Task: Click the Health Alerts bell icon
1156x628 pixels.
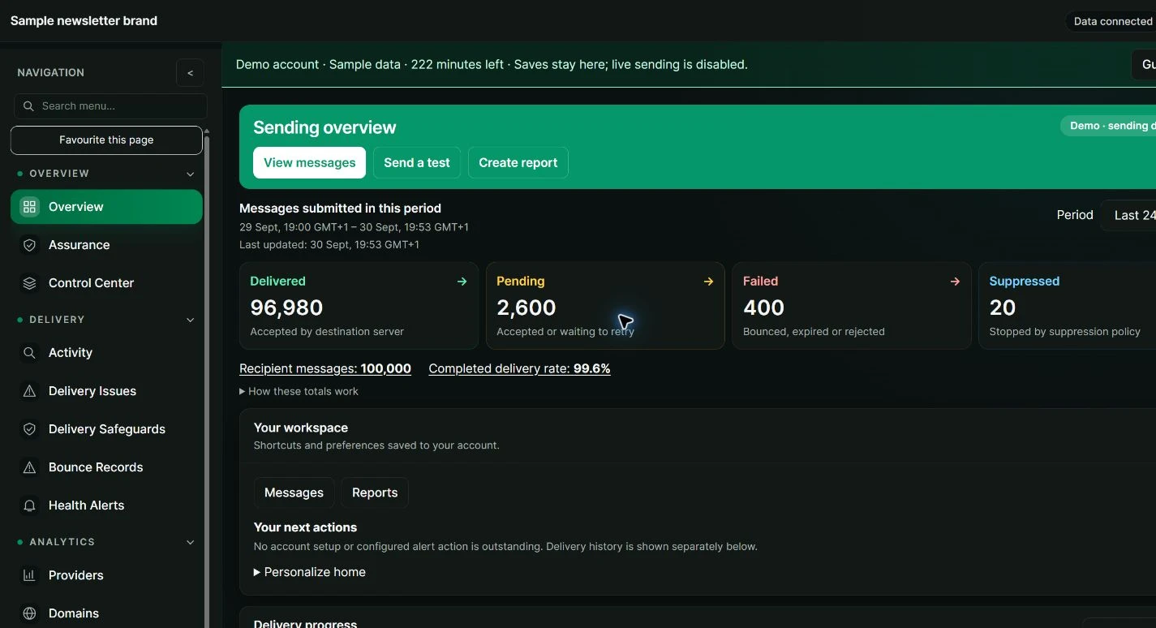Action: [x=29, y=505]
